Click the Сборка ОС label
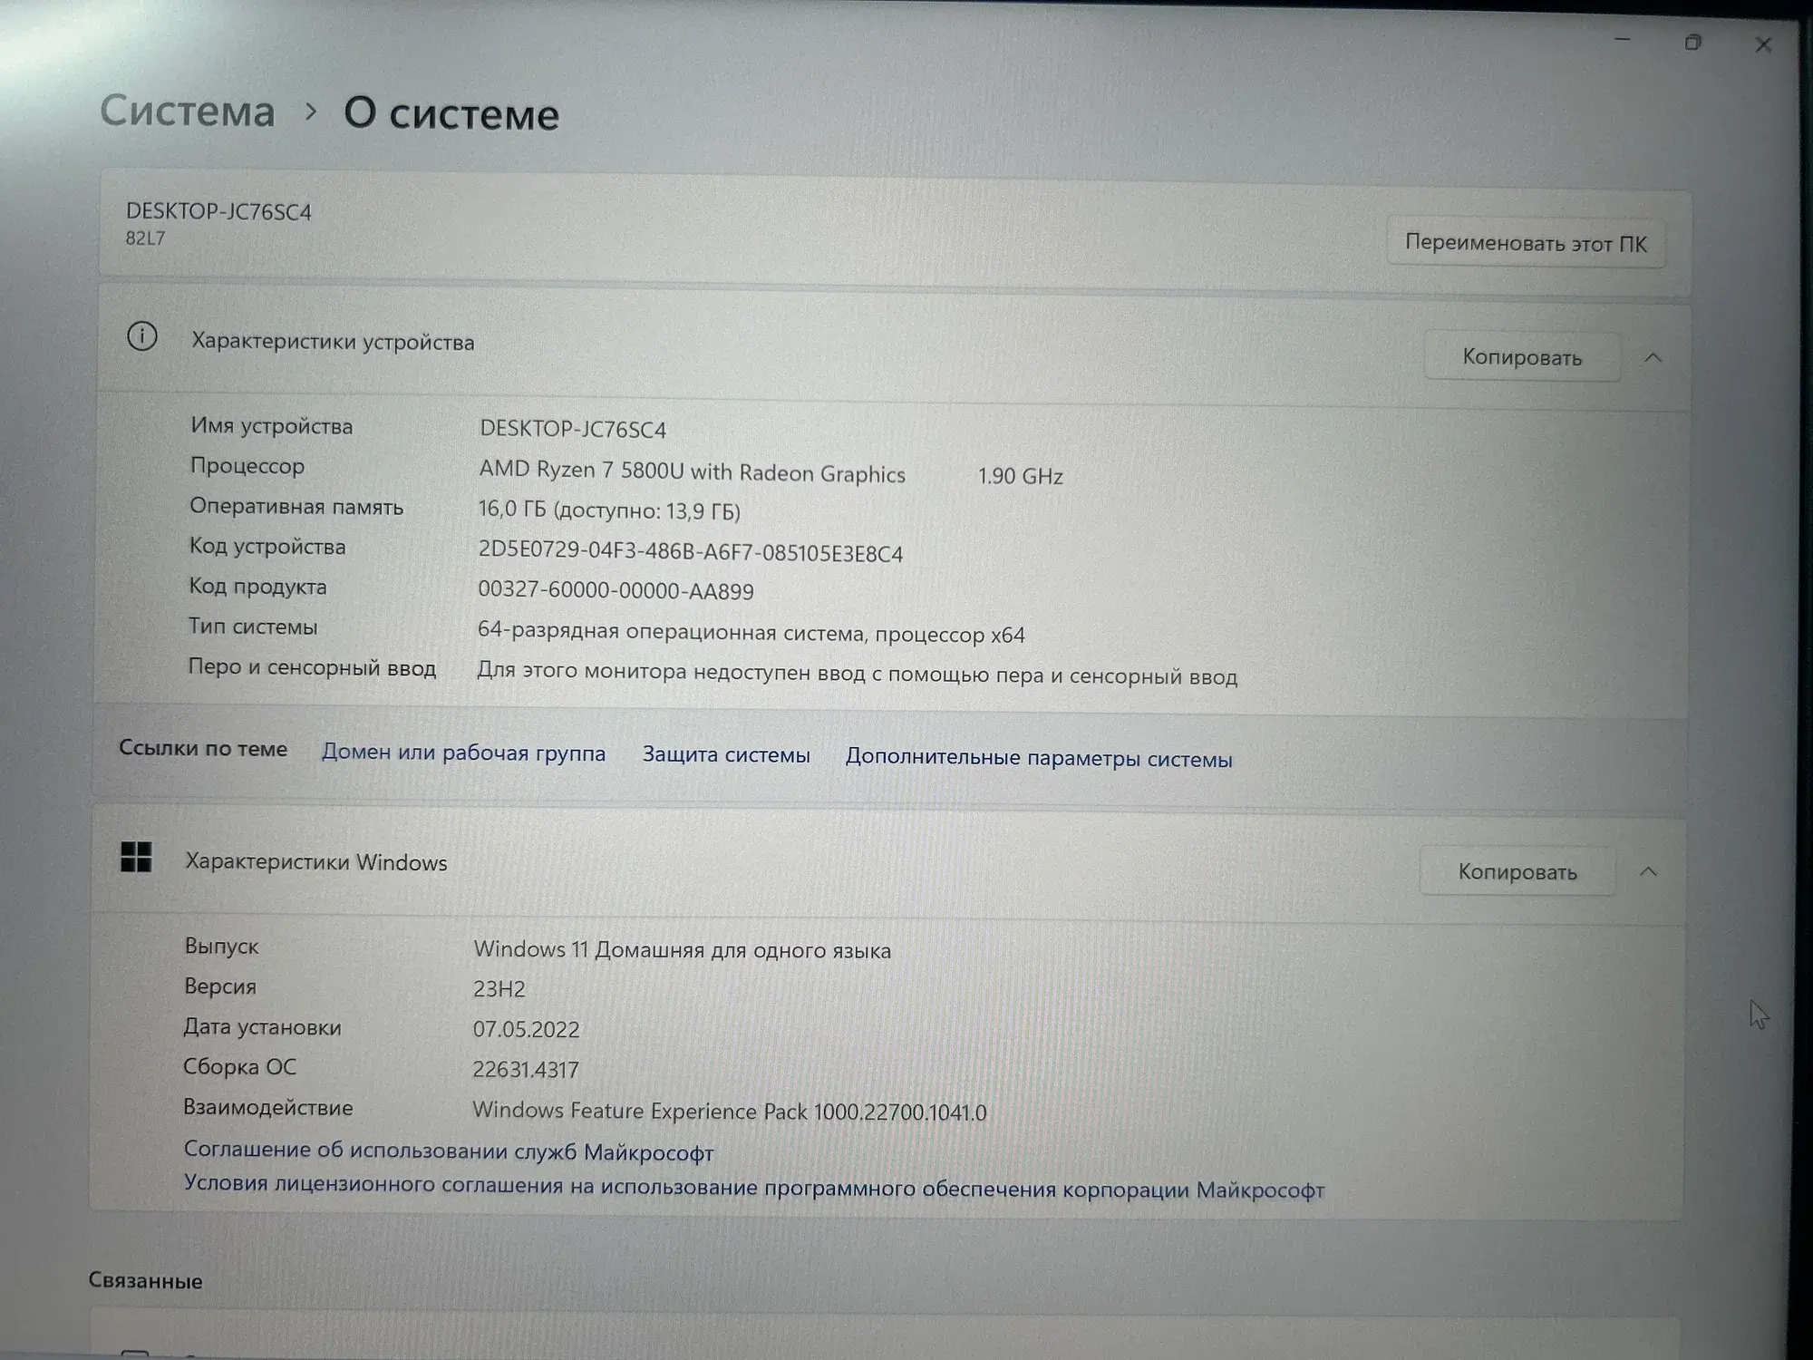This screenshot has width=1813, height=1360. (x=239, y=1067)
